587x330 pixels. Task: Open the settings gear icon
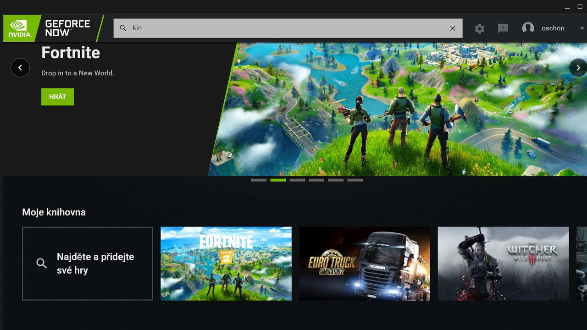(480, 28)
